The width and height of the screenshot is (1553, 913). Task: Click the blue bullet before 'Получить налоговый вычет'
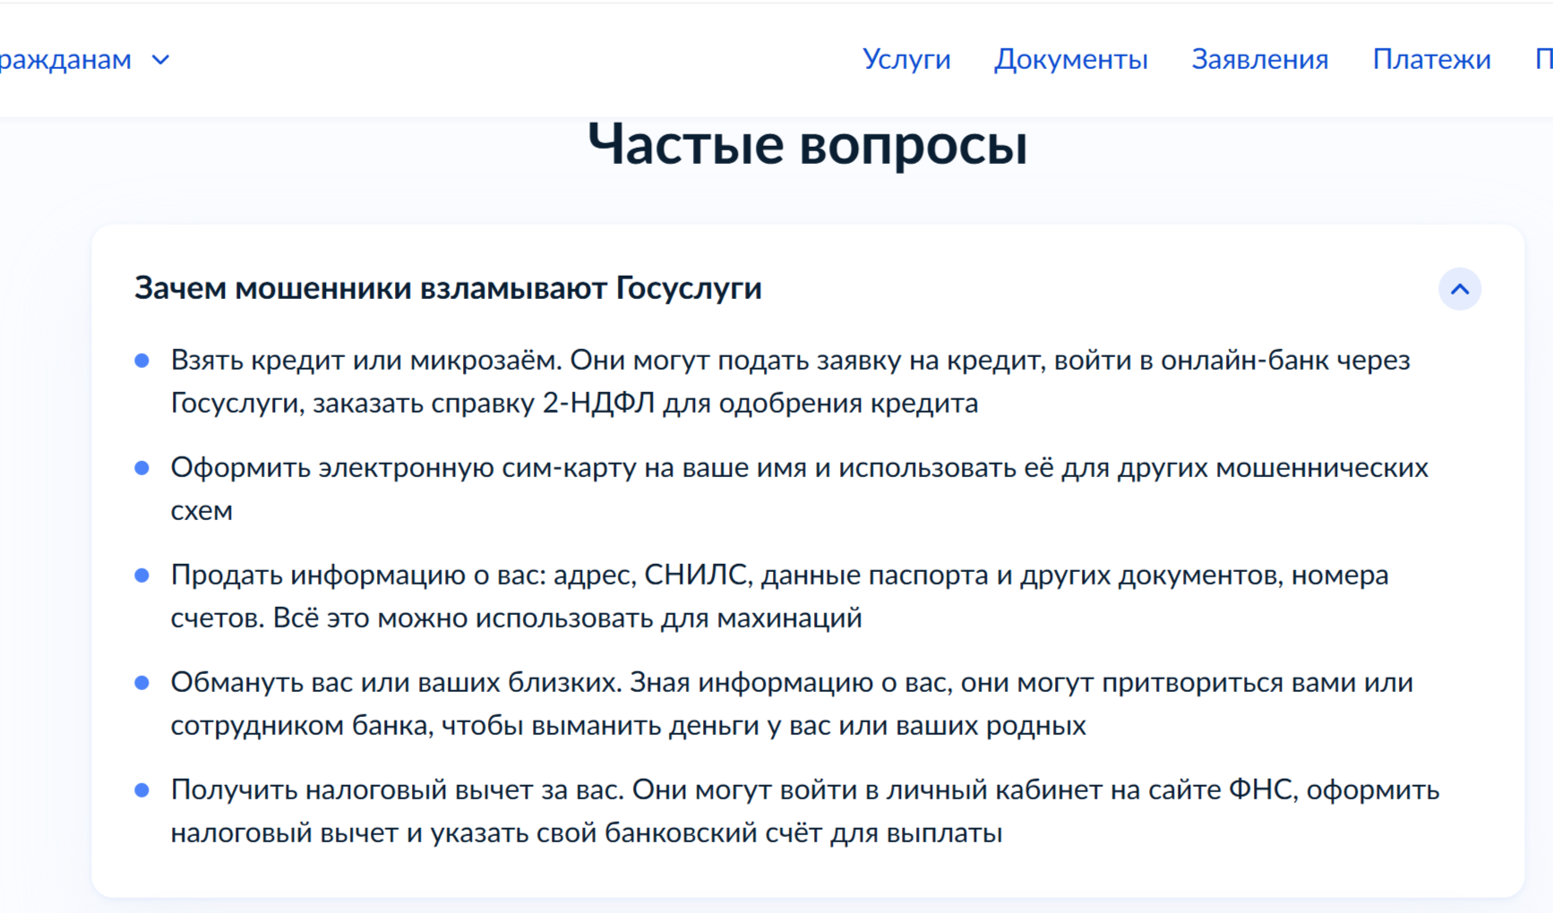point(142,790)
